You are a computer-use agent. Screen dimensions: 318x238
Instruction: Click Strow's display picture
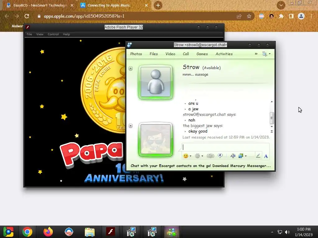[156, 82]
